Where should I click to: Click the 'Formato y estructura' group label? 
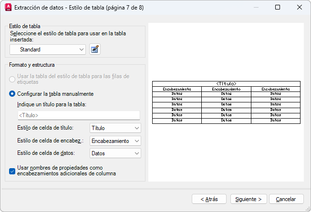pyautogui.click(x=32, y=65)
